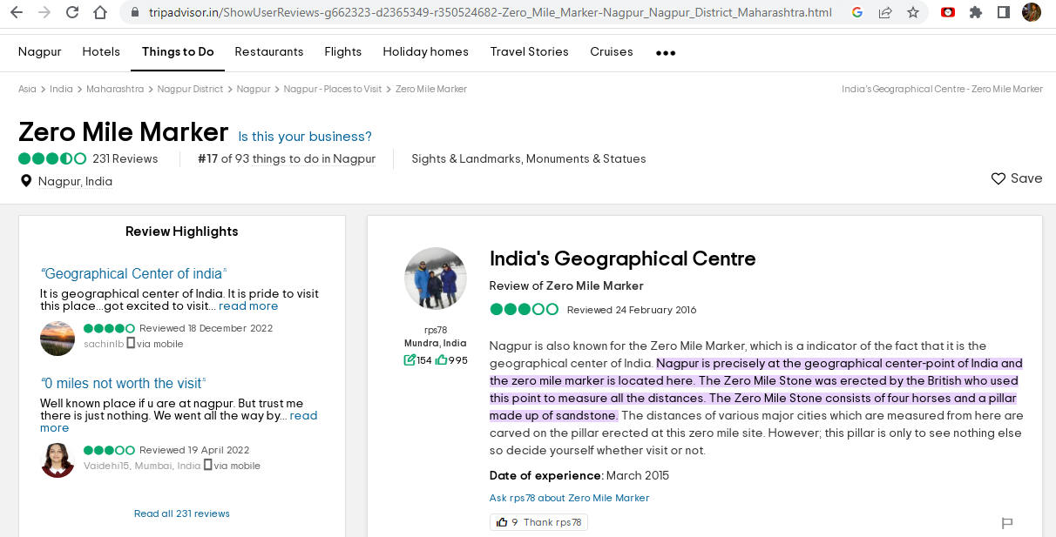
Task: Save Zero Mile Marker with the heart icon
Action: pos(998,178)
